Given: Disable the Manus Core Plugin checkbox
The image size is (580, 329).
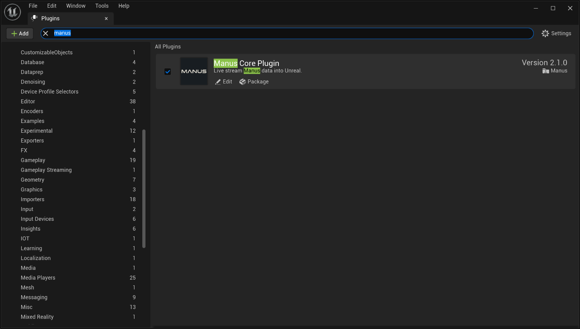Looking at the screenshot, I should point(168,72).
